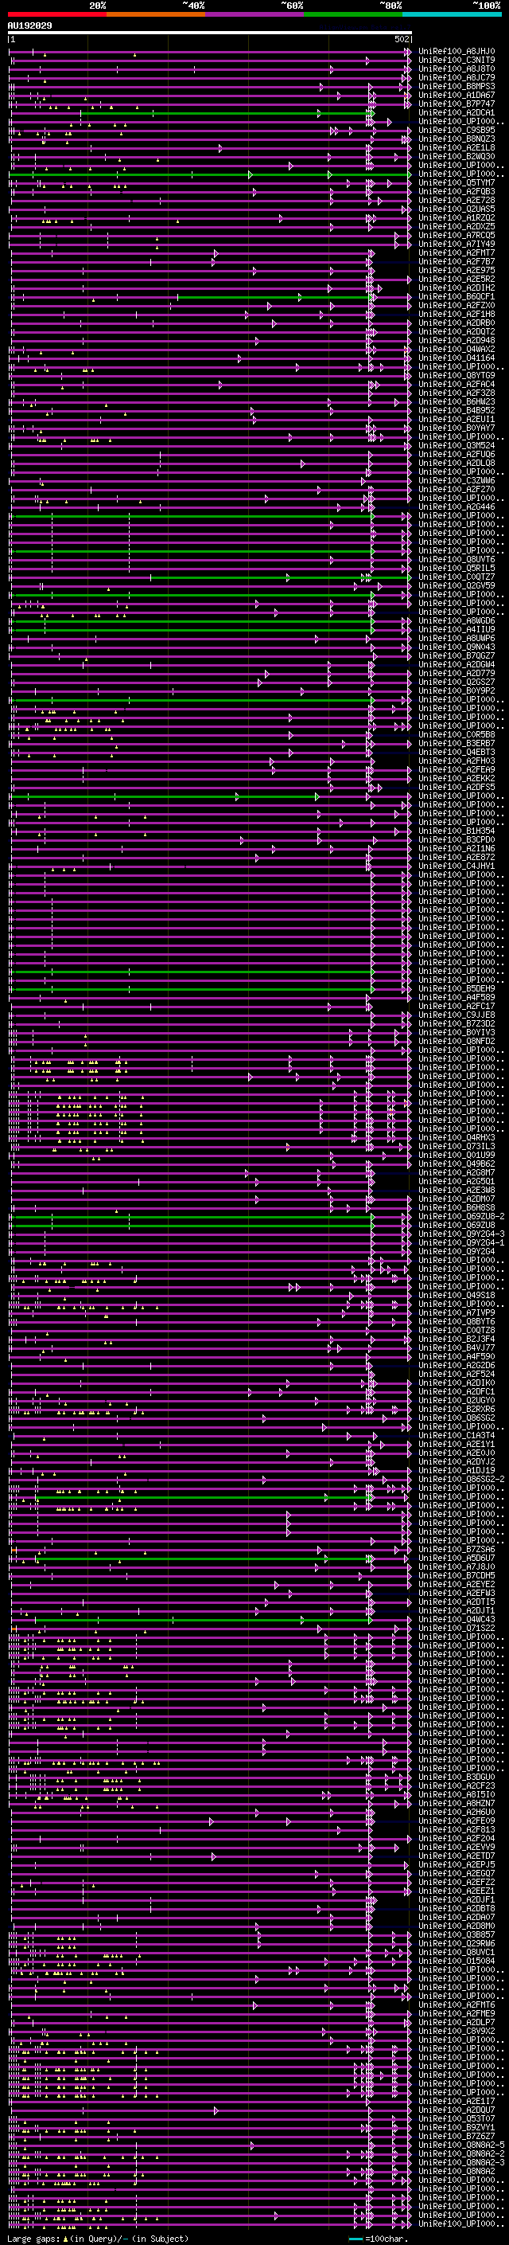Screen dimensions: 509x2245
Task: Select hit UniRef100_Q4WAX2
Action: point(457,350)
